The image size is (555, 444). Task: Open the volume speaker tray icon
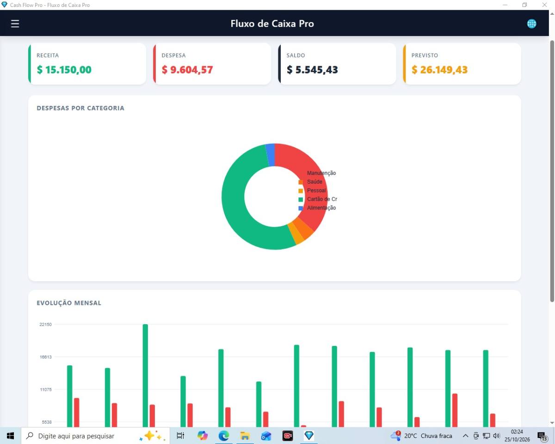(497, 436)
